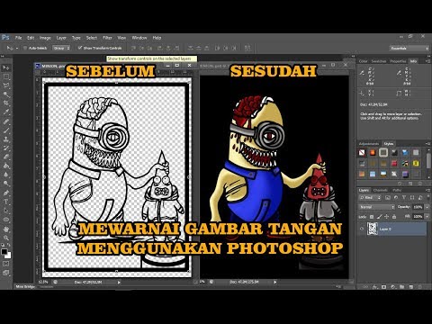The image size is (432, 324).
Task: Toggle lock all padlock icon
Action: coord(394,217)
